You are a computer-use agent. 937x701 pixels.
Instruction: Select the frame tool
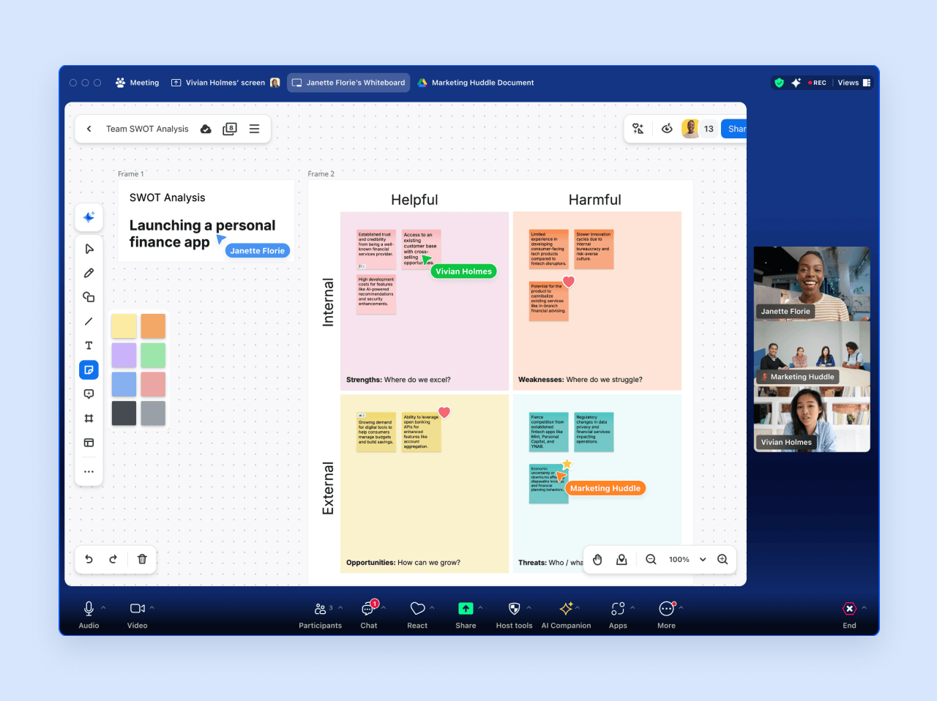[x=89, y=419]
